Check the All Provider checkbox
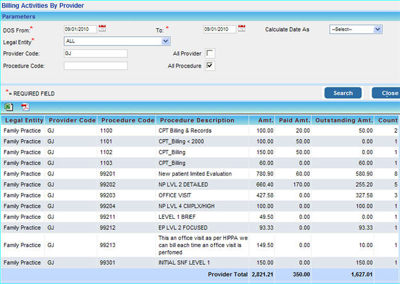 click(210, 54)
